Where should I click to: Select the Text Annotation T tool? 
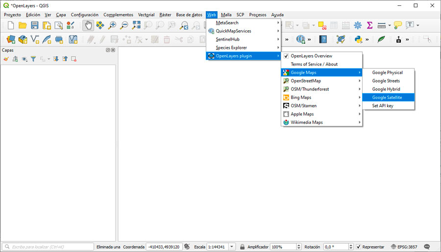coord(410,25)
